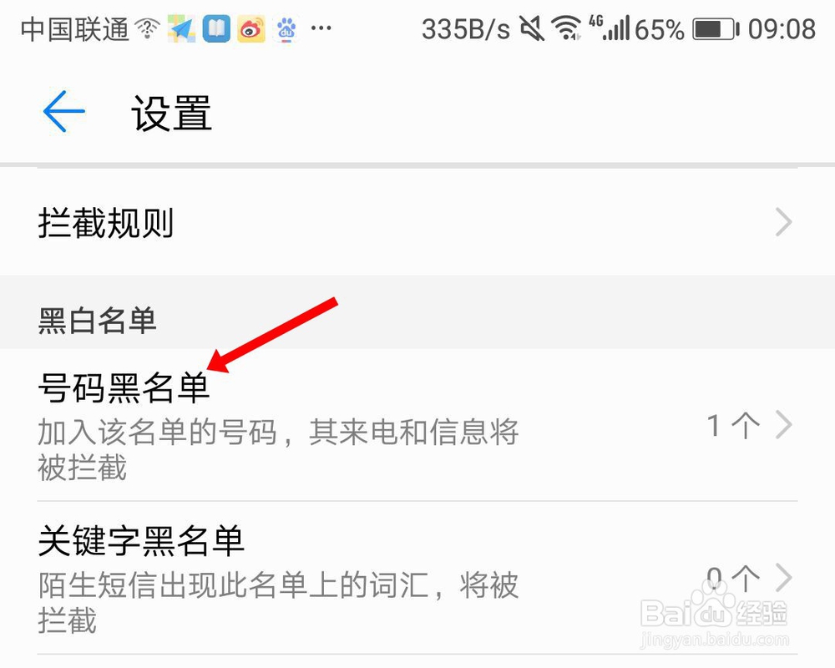Viewport: 835px width, 668px height.
Task: Tap the muted sound status icon
Action: point(532,28)
